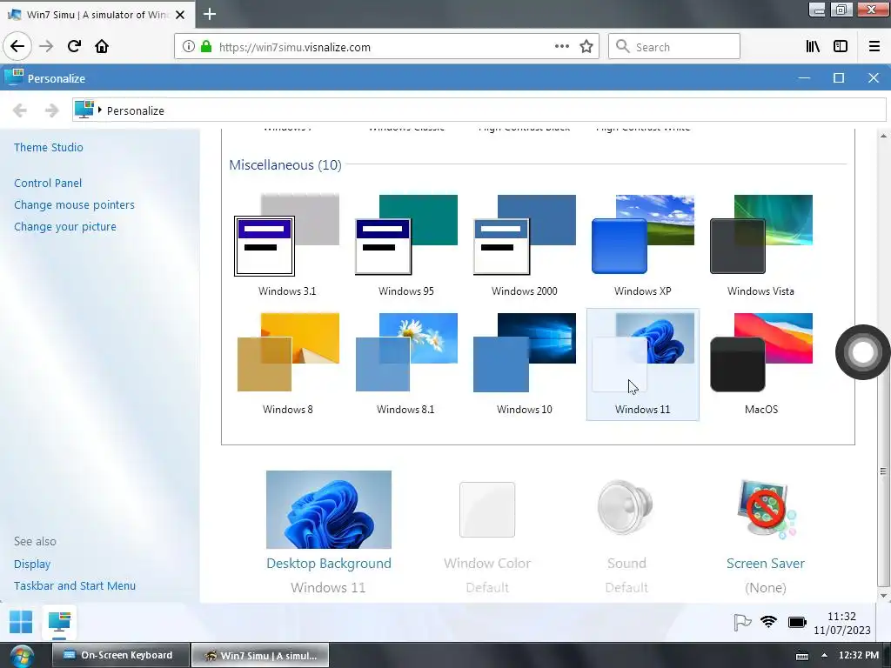Viewport: 891px width, 668px height.
Task: Reload the browser page
Action: (74, 46)
